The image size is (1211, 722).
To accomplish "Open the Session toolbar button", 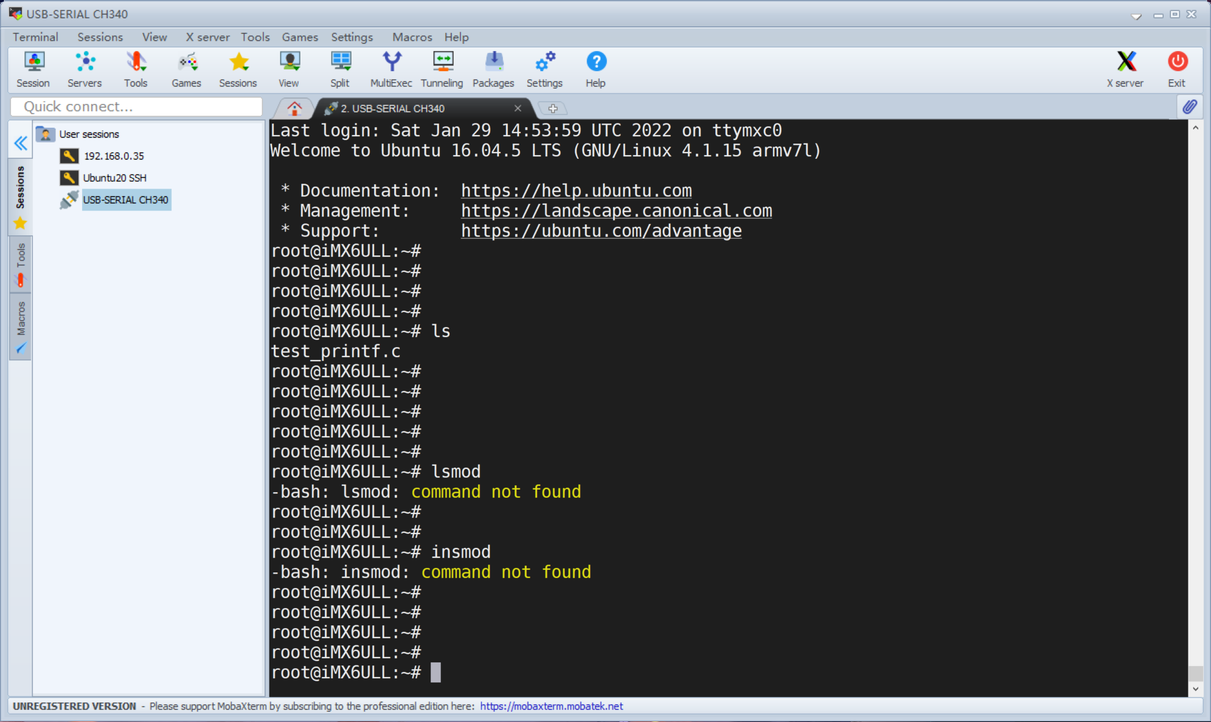I will pos(33,70).
